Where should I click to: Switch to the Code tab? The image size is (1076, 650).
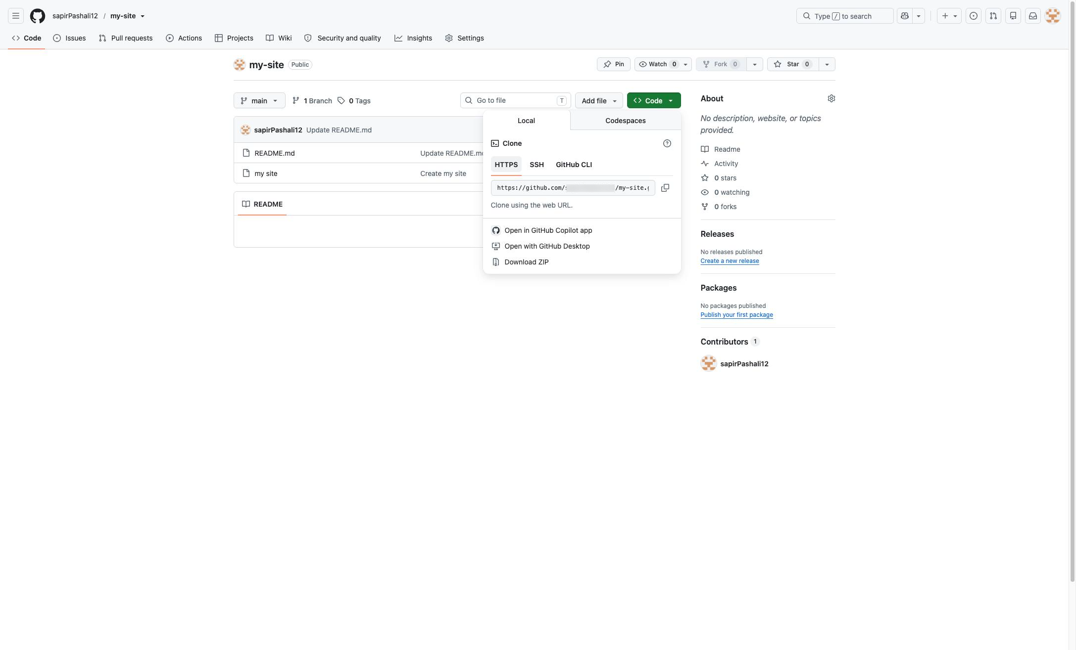tap(27, 38)
